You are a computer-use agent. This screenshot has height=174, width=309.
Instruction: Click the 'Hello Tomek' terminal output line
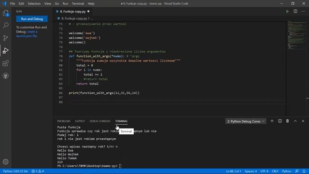pyautogui.click(x=67, y=158)
